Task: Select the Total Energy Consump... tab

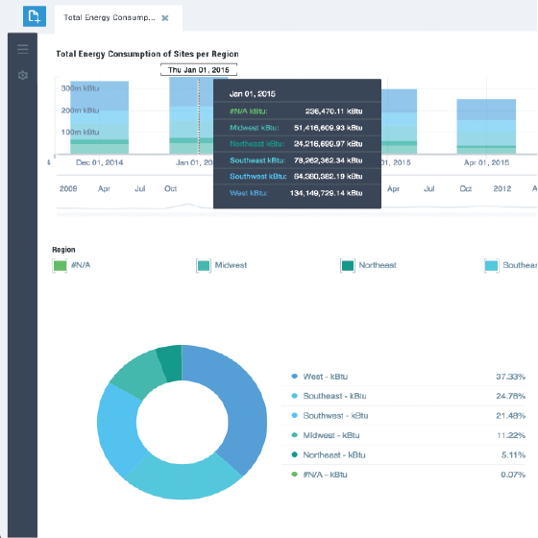Action: point(110,17)
